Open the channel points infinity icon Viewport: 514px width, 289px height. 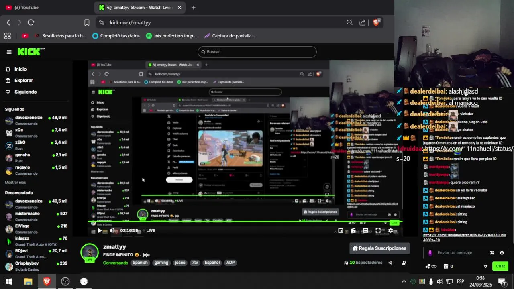tap(431, 266)
